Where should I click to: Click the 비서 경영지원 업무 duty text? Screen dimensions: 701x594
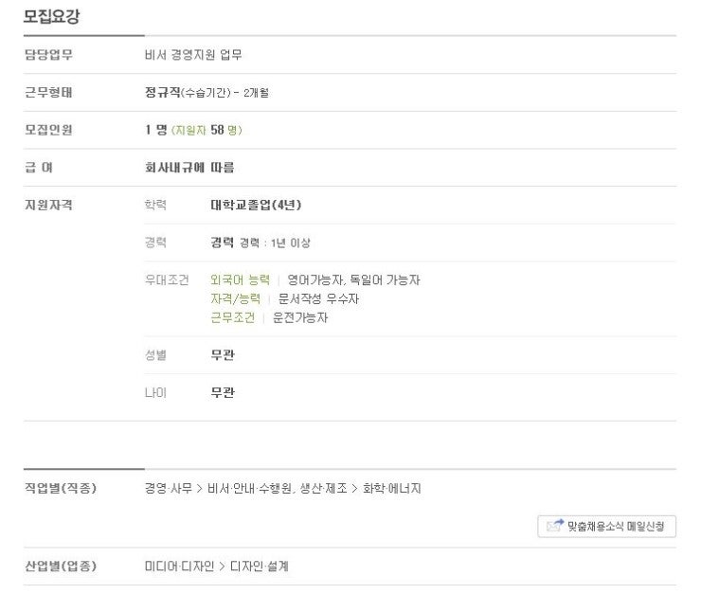coord(193,55)
